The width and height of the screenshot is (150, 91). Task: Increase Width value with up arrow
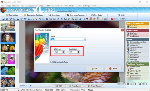coord(63,51)
